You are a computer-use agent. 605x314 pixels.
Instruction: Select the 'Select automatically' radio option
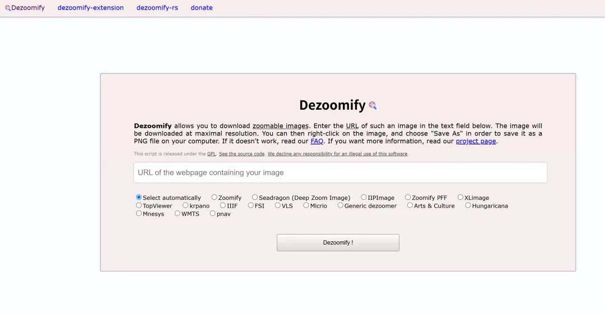(139, 197)
